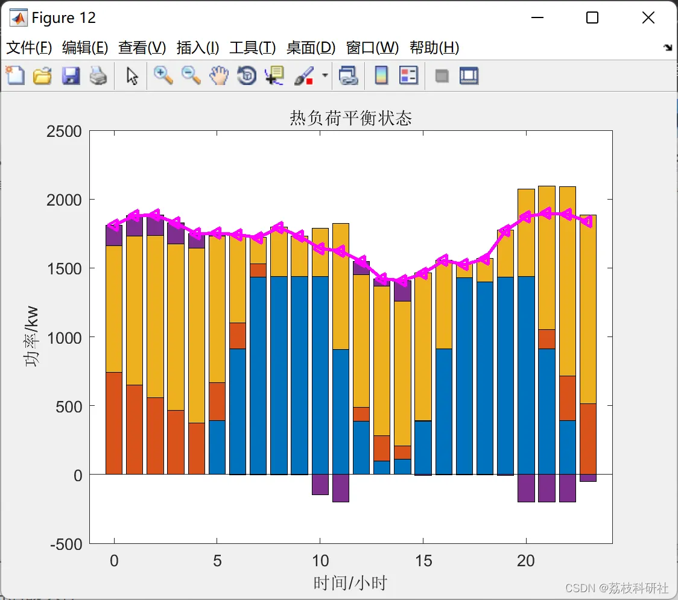Activate the Zoom Out magnifier tool
The image size is (678, 600).
click(191, 75)
